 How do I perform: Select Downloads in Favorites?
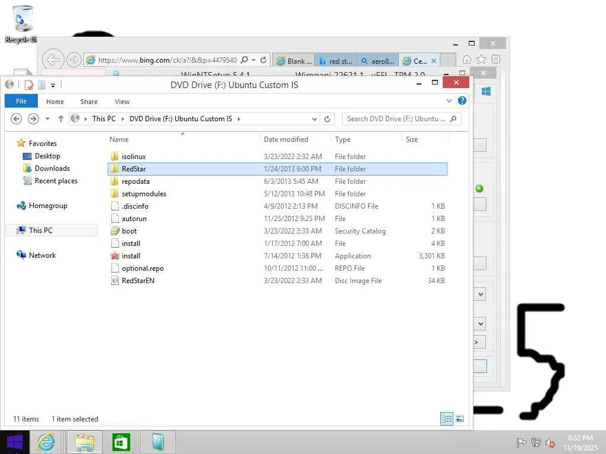pyautogui.click(x=52, y=168)
